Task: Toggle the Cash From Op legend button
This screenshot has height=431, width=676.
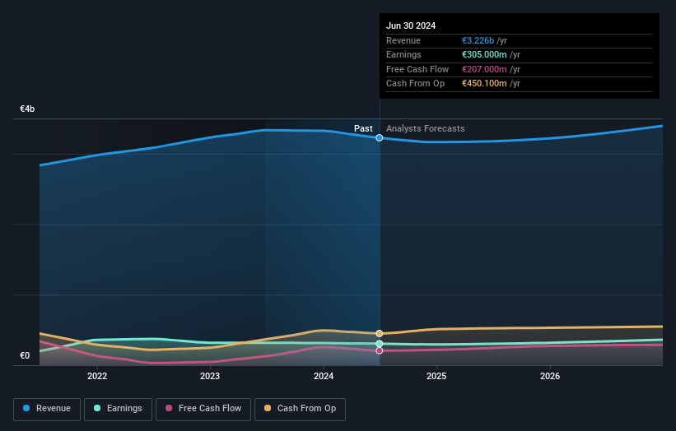Action: click(300, 409)
